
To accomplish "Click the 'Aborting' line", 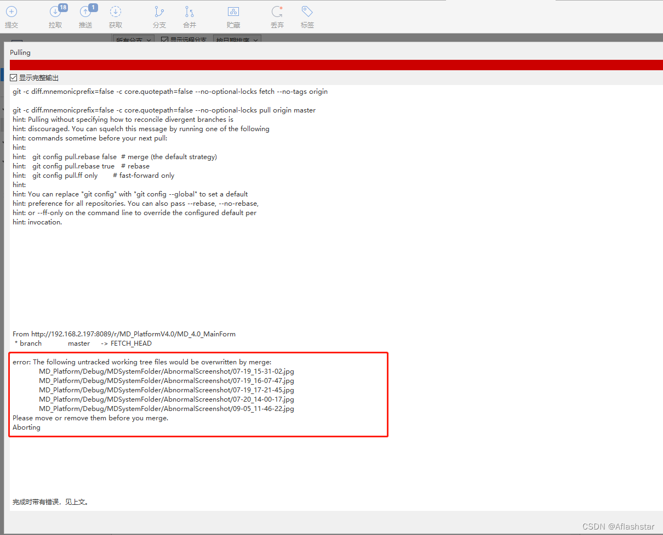I will [27, 427].
